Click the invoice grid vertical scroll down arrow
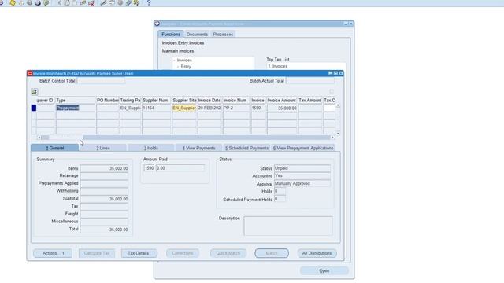The width and height of the screenshot is (504, 283). pyautogui.click(x=338, y=134)
